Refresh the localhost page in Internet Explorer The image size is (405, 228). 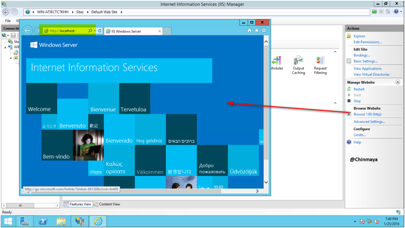[x=100, y=31]
